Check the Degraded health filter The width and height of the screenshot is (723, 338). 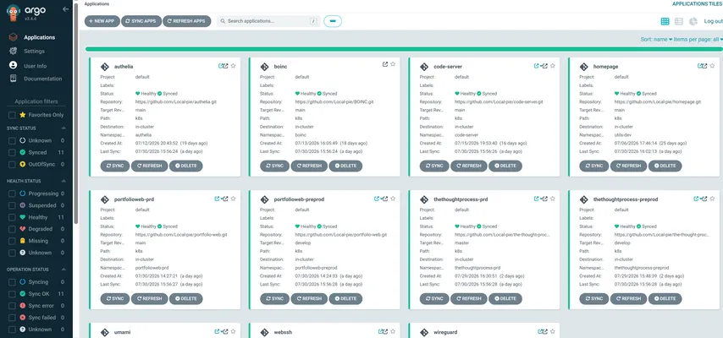pos(12,229)
